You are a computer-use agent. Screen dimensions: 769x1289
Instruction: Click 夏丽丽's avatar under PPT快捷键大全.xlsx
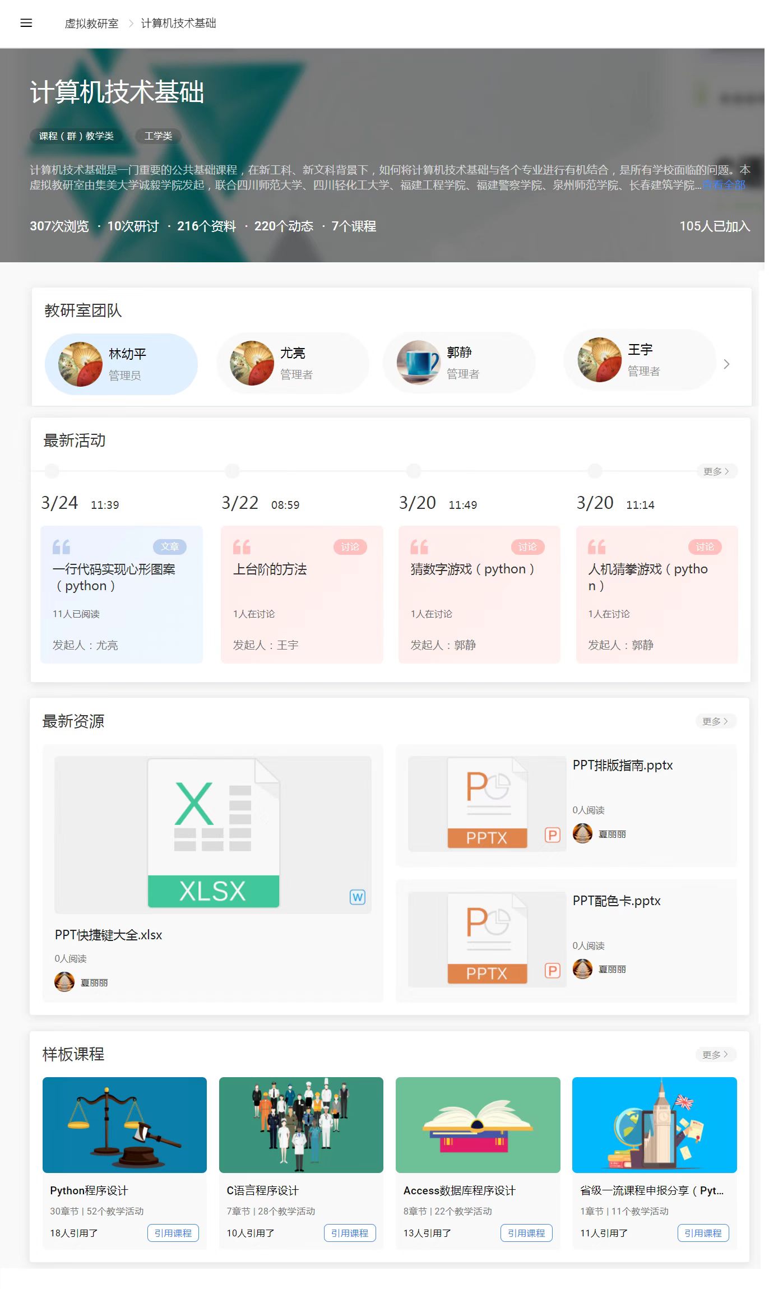[64, 982]
